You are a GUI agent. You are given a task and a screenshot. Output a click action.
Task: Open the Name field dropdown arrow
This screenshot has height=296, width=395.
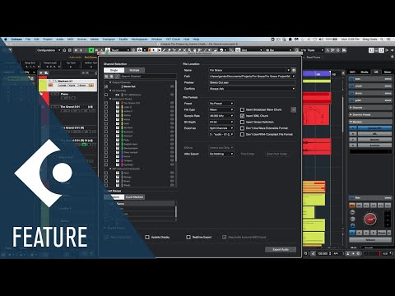click(288, 70)
